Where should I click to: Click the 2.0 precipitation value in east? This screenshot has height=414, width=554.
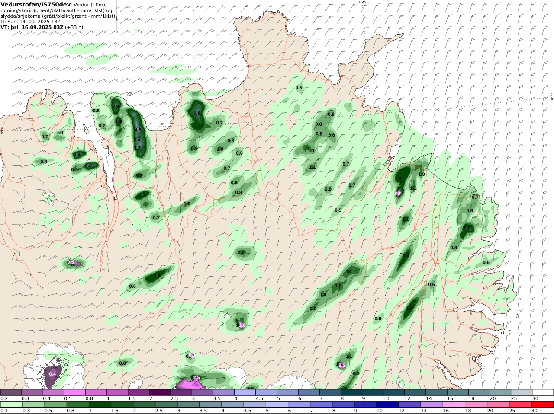click(x=467, y=228)
